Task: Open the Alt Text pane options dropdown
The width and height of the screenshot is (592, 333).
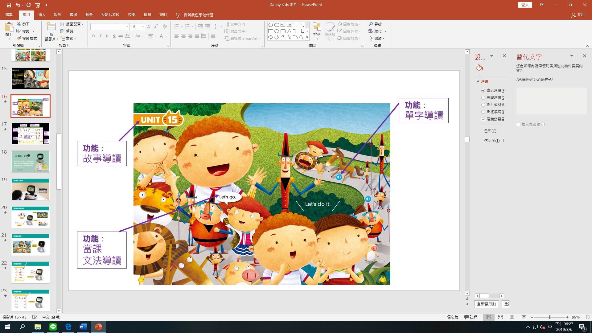Action: coord(572,56)
